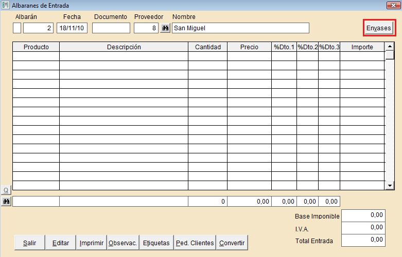The image size is (402, 257).
Task: Click the Descripción column header
Action: click(x=124, y=47)
